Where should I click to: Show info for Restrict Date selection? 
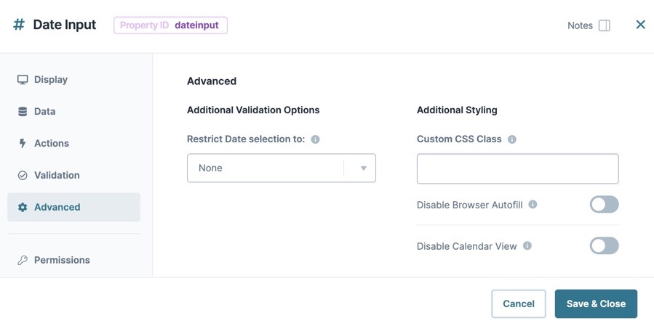pos(315,139)
